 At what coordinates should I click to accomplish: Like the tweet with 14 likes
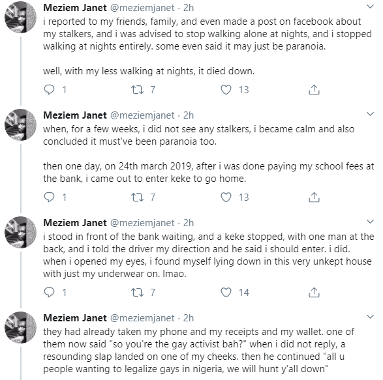[x=226, y=292]
